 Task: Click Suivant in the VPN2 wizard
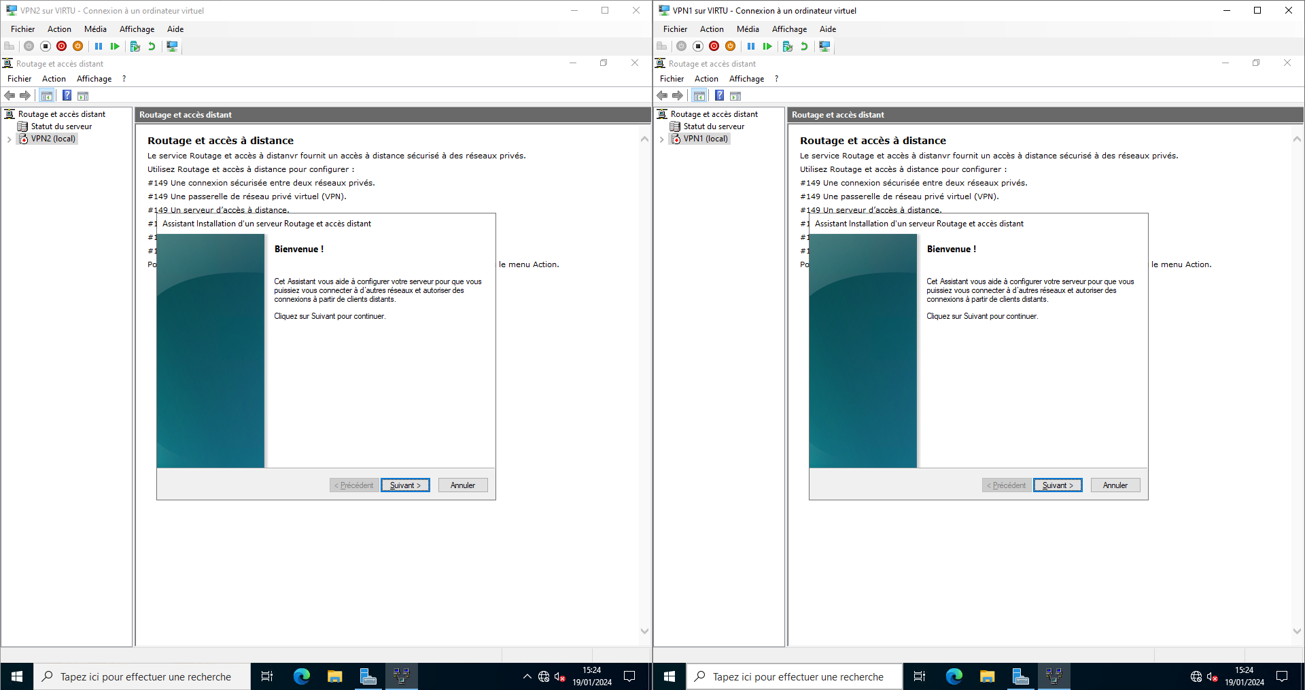(405, 485)
